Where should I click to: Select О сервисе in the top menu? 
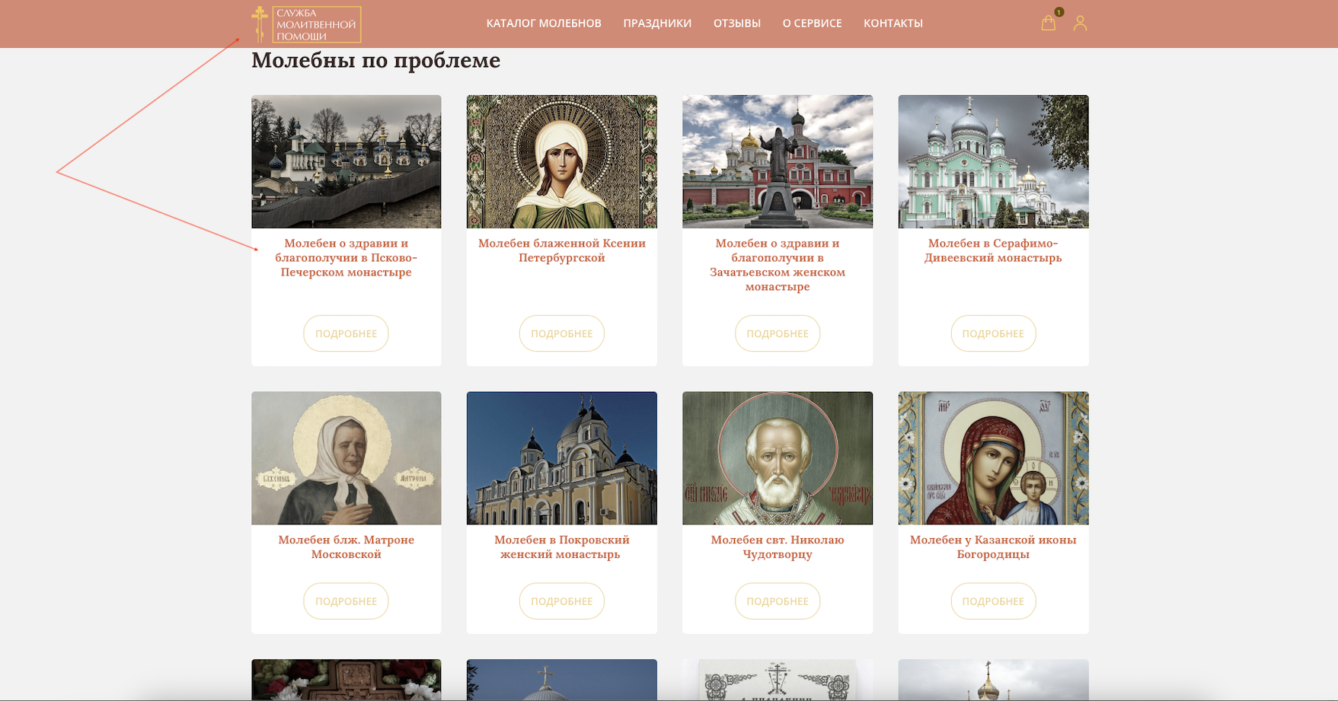[812, 24]
